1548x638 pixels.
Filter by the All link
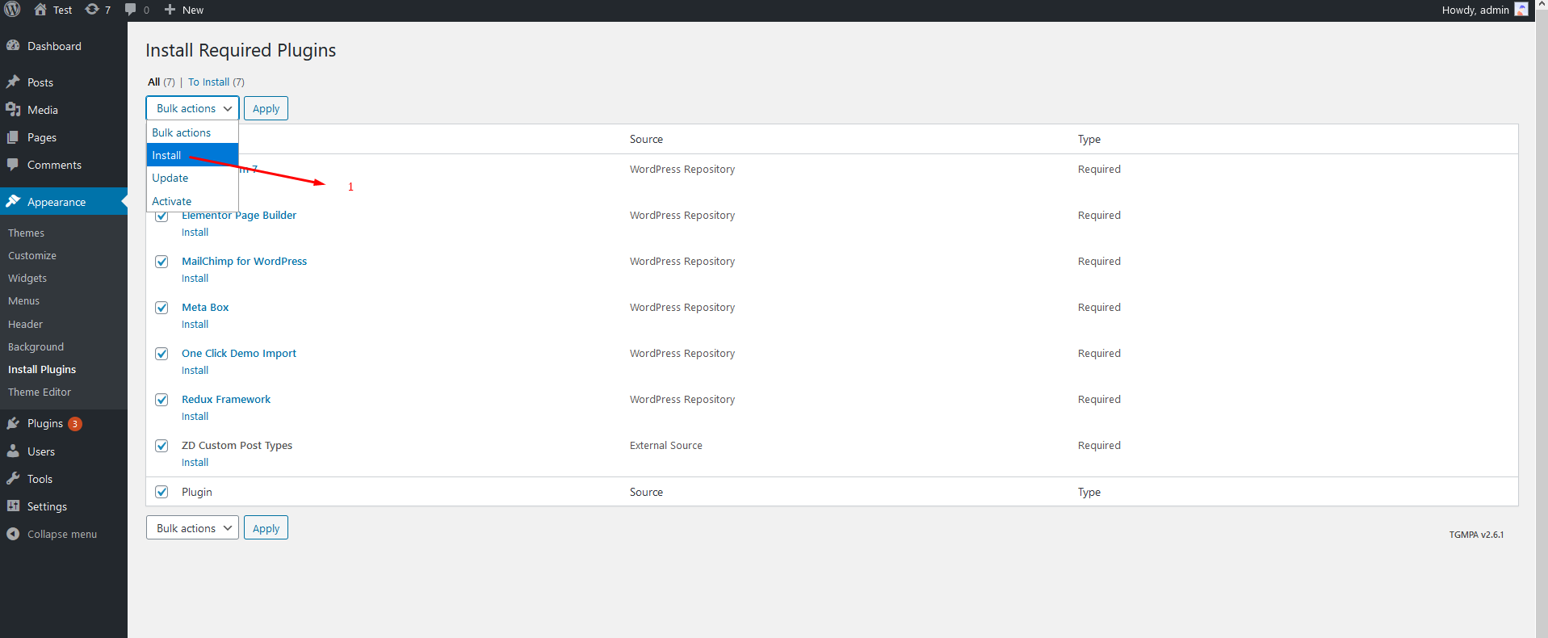point(153,82)
